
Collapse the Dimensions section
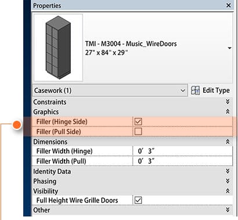pos(228,142)
